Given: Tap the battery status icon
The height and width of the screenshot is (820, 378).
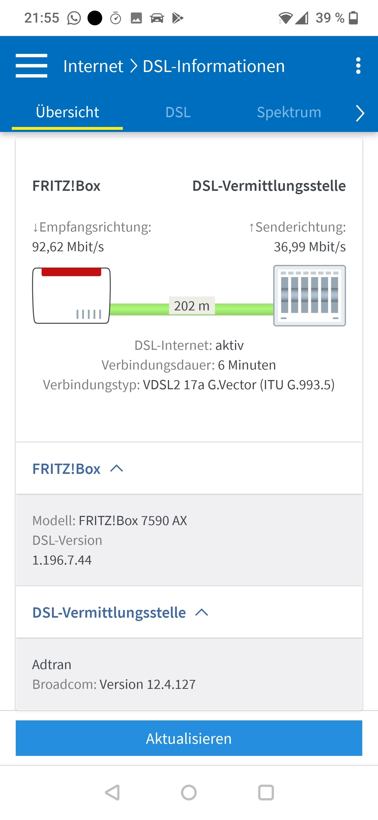Looking at the screenshot, I should (354, 18).
